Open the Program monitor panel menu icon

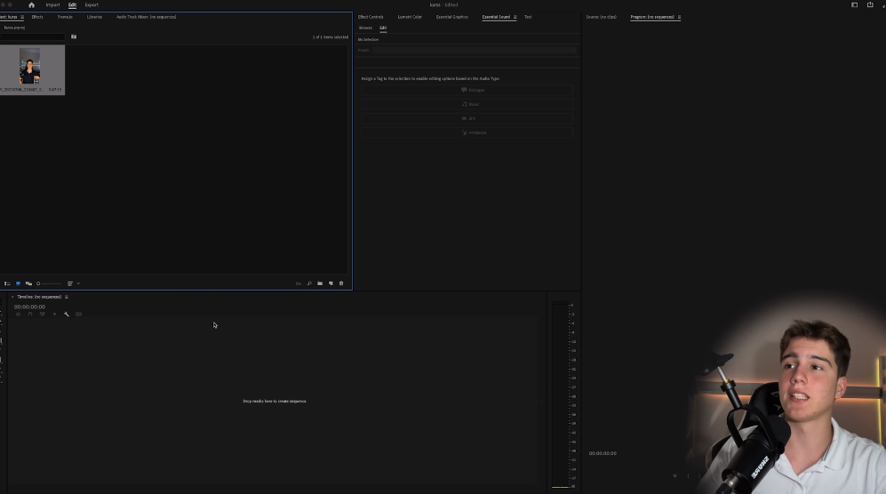[x=679, y=17]
